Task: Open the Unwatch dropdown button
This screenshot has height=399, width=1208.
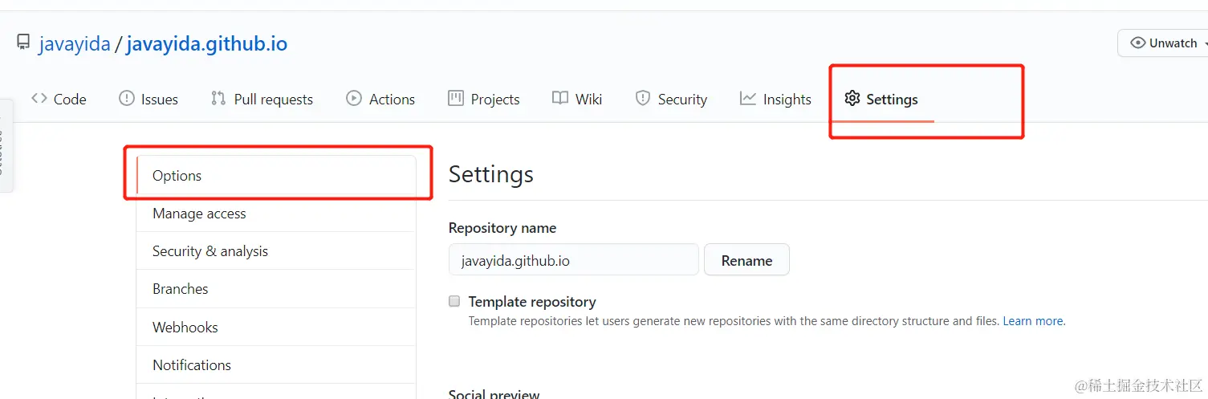Action: [1163, 43]
